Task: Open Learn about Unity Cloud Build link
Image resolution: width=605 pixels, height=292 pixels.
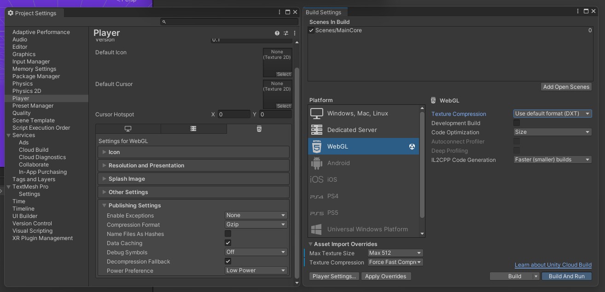Action: 553,265
